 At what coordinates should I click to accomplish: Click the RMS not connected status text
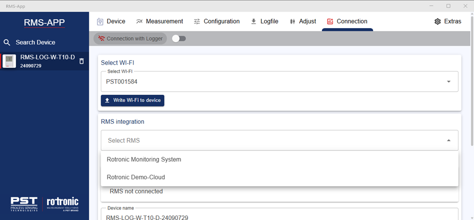pos(136,191)
